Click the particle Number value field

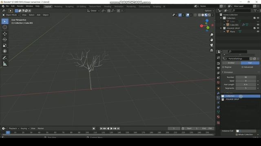(x=246, y=77)
